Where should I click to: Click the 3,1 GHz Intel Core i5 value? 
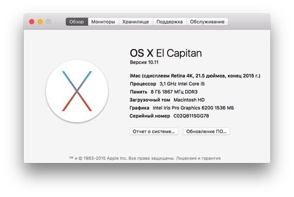[x=182, y=84]
